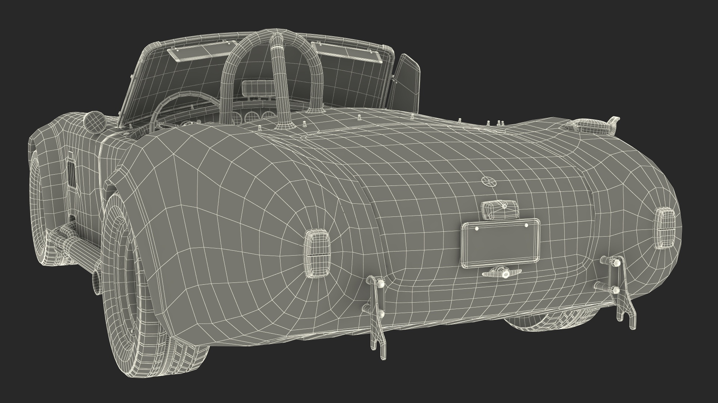Click the right rear tail light
The height and width of the screenshot is (403, 718).
[665, 228]
